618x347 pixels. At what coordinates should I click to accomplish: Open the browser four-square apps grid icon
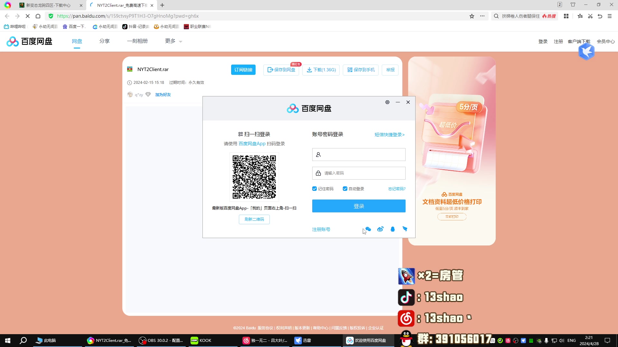point(566,16)
